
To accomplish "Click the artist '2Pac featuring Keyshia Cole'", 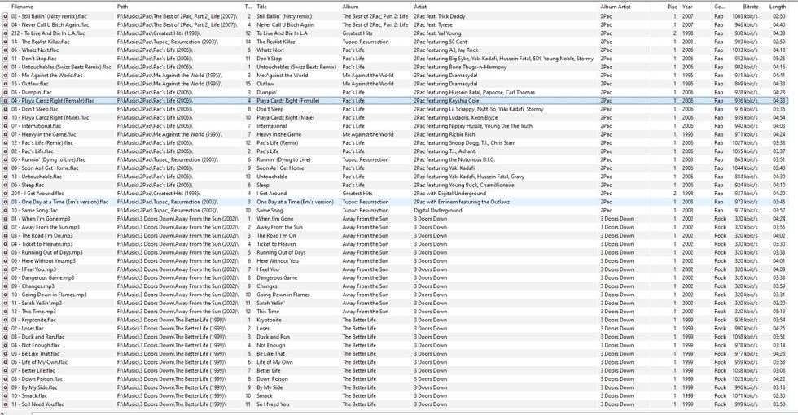I will [x=446, y=101].
